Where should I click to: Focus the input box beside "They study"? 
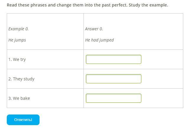tap(113, 79)
